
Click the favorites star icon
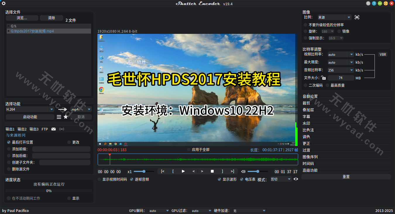coord(66,117)
